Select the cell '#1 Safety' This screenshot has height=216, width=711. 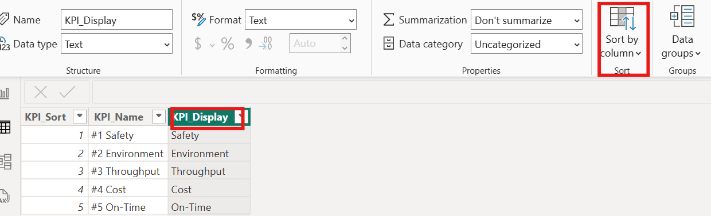click(128, 135)
